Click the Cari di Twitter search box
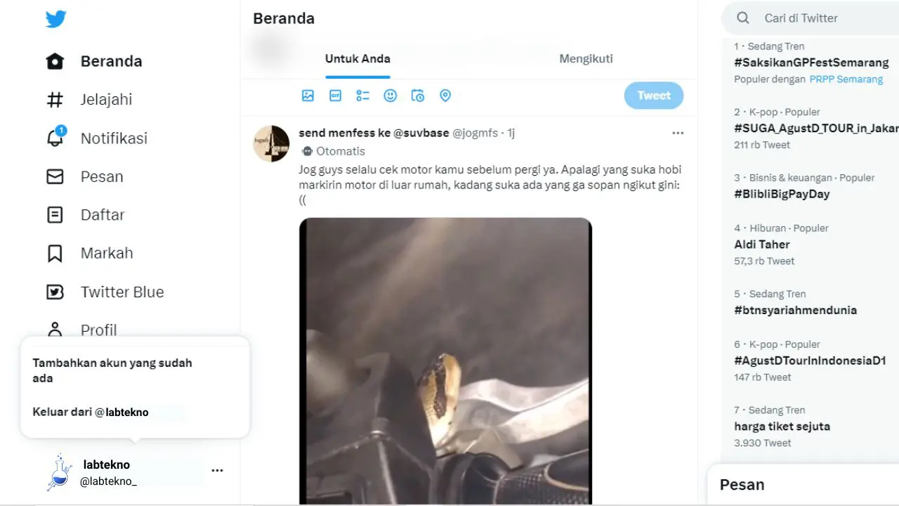Viewport: 899px width, 506px height. (815, 18)
